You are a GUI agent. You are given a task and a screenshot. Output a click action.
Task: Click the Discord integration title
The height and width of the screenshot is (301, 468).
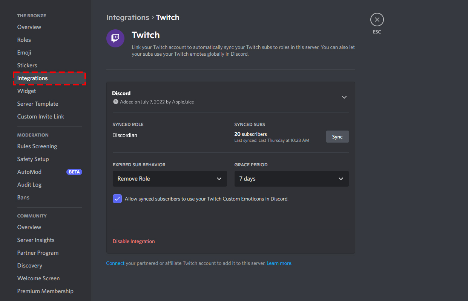pos(121,93)
